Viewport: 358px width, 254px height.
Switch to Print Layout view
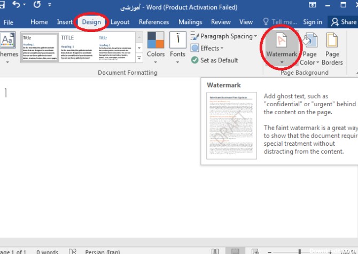[235, 251]
